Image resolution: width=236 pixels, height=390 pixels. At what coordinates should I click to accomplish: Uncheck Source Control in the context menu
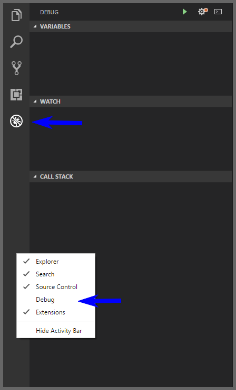click(56, 287)
